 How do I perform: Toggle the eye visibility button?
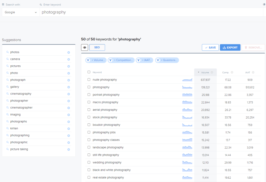tap(85, 48)
